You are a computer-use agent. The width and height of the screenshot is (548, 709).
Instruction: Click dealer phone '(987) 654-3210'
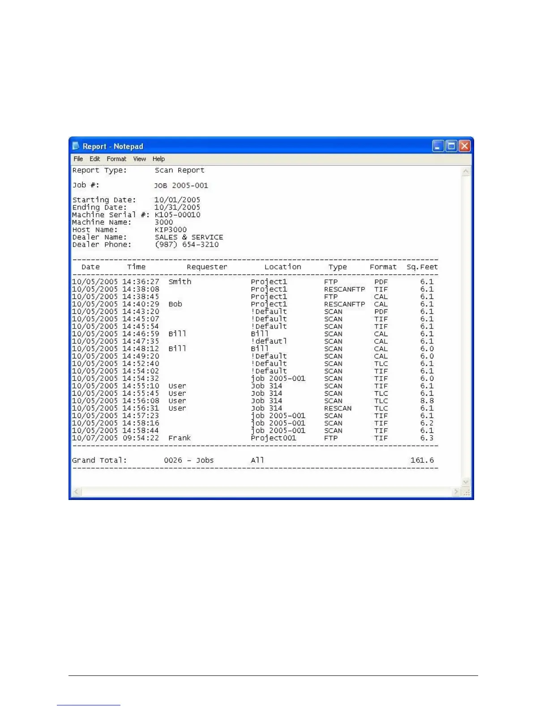(187, 245)
